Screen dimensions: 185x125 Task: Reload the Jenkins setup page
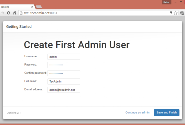click(8, 13)
